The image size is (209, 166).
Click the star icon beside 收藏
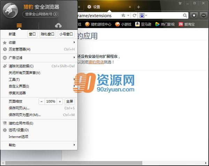[5, 43]
